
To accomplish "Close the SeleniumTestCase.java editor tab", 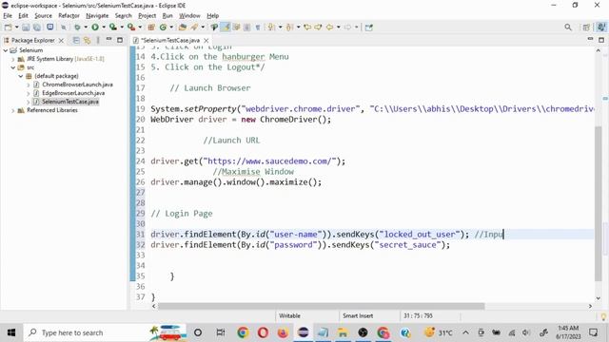I will (206, 40).
